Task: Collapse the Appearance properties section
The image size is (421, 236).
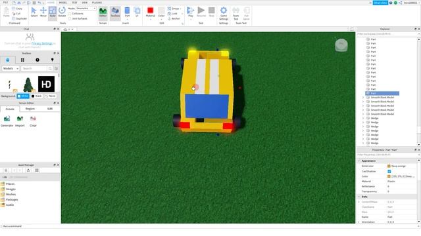Action: [359, 161]
